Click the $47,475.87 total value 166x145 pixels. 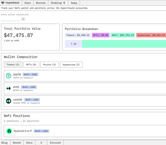coord(18,35)
